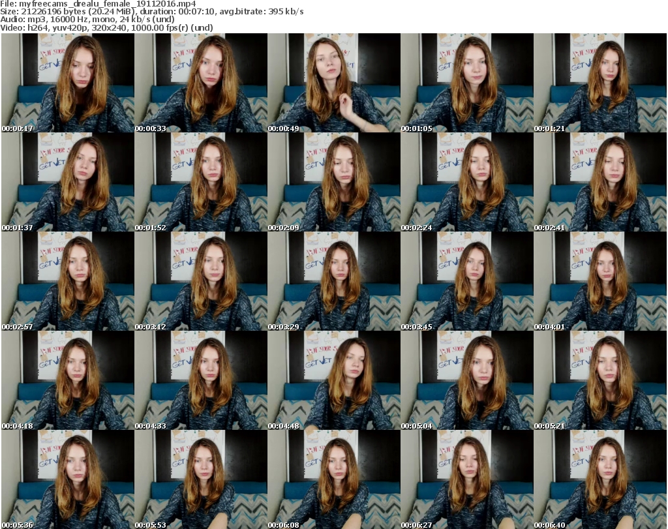Open the frame stamped 00:01:52
The width and height of the screenshot is (668, 529).
pos(201,182)
